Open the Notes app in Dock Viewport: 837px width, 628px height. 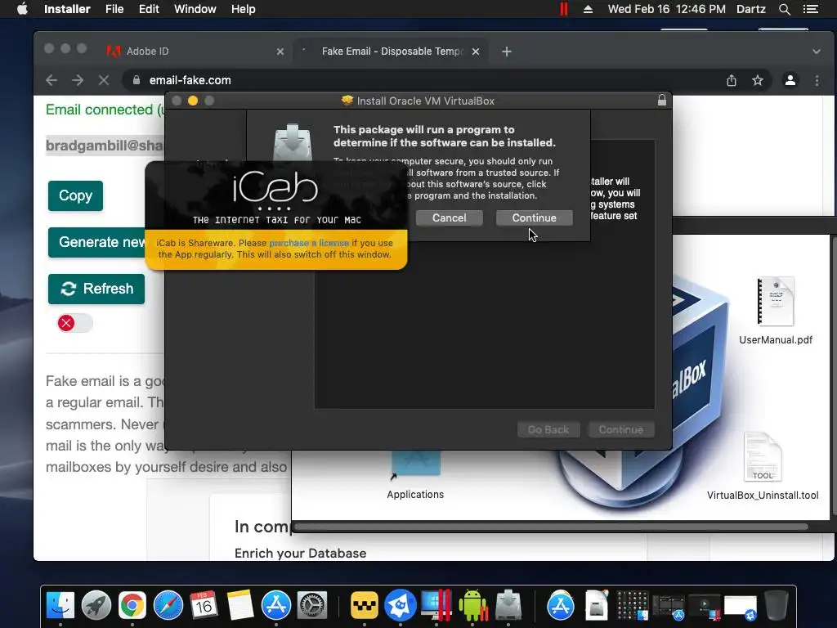click(239, 606)
